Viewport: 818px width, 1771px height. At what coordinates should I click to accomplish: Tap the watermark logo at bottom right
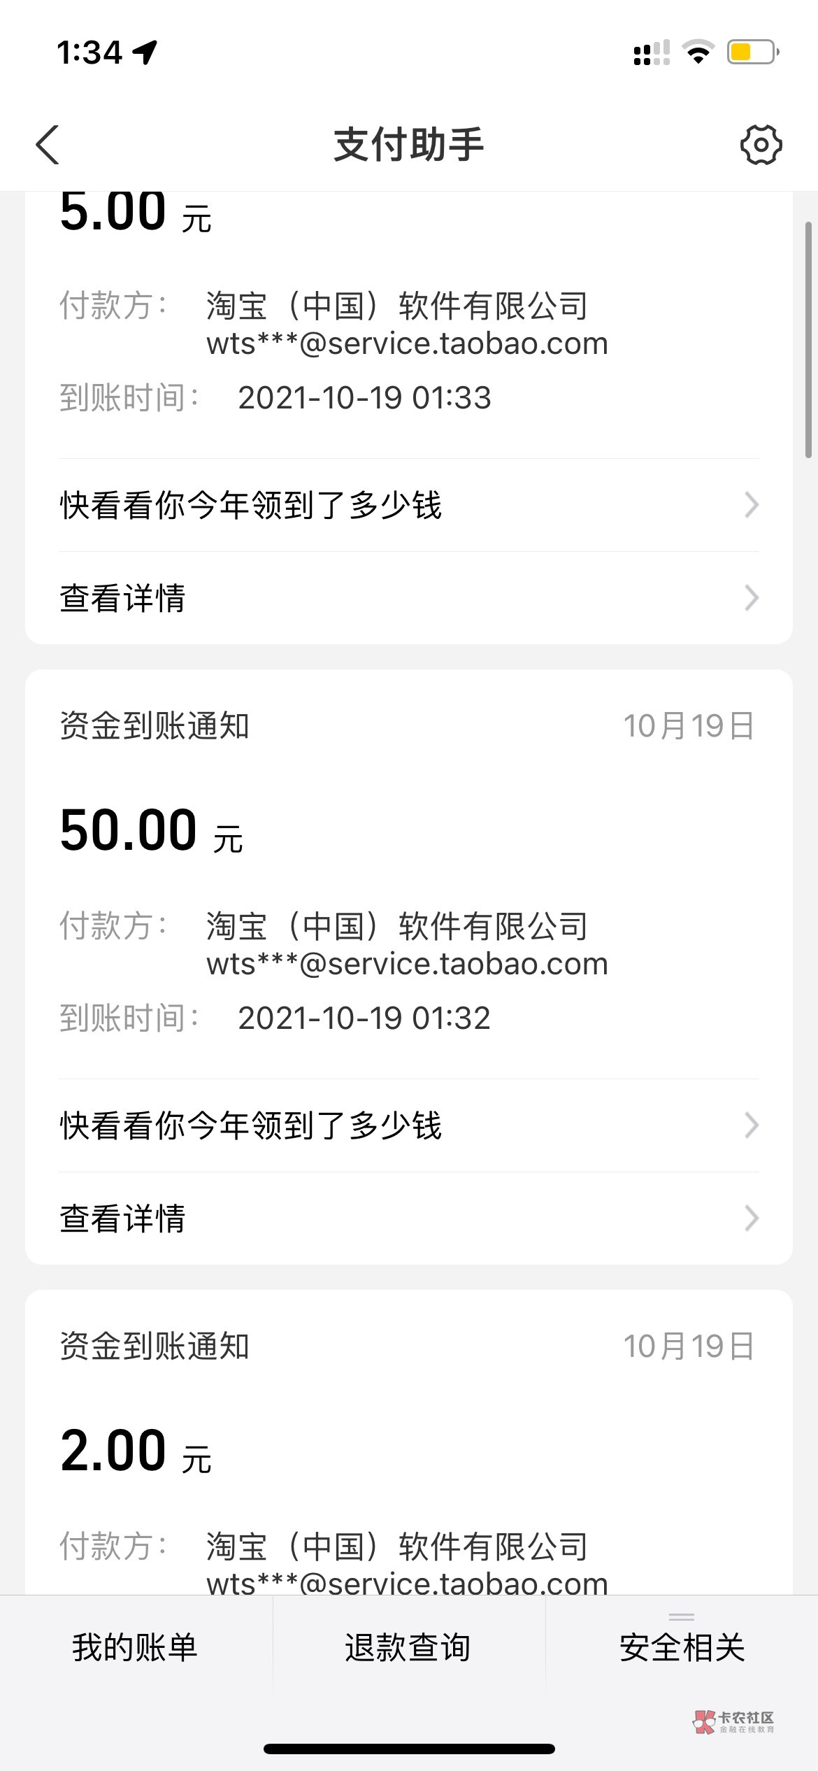[733, 1721]
